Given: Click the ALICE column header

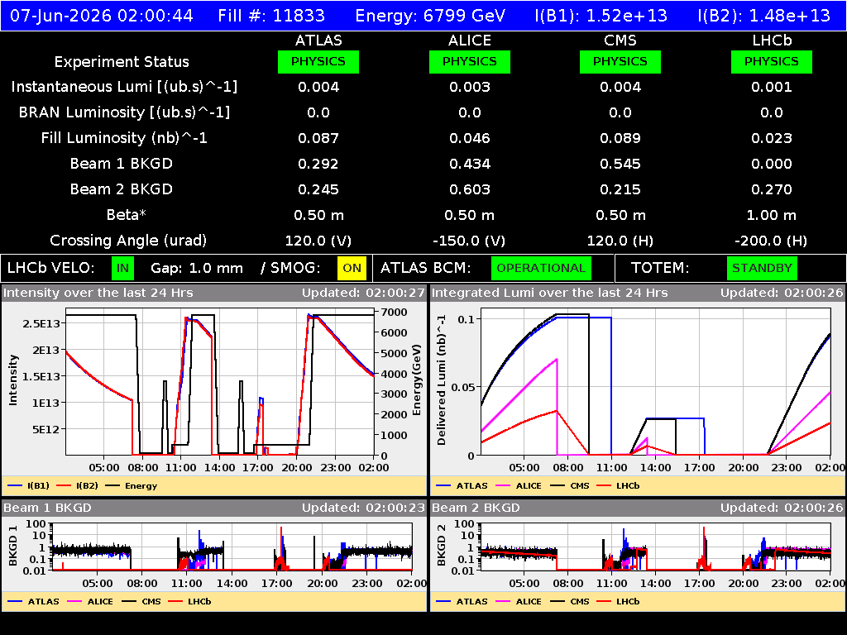Looking at the screenshot, I should (470, 41).
